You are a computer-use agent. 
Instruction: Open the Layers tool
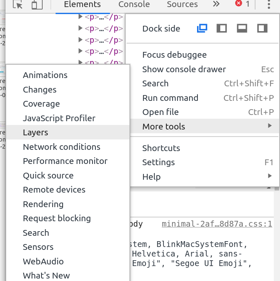[x=36, y=132]
